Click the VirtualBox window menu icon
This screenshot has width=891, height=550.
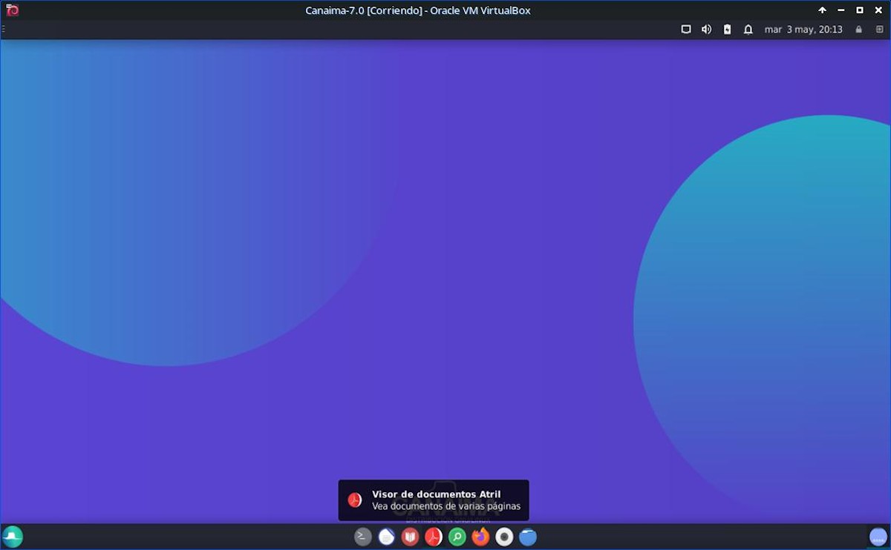tap(12, 10)
